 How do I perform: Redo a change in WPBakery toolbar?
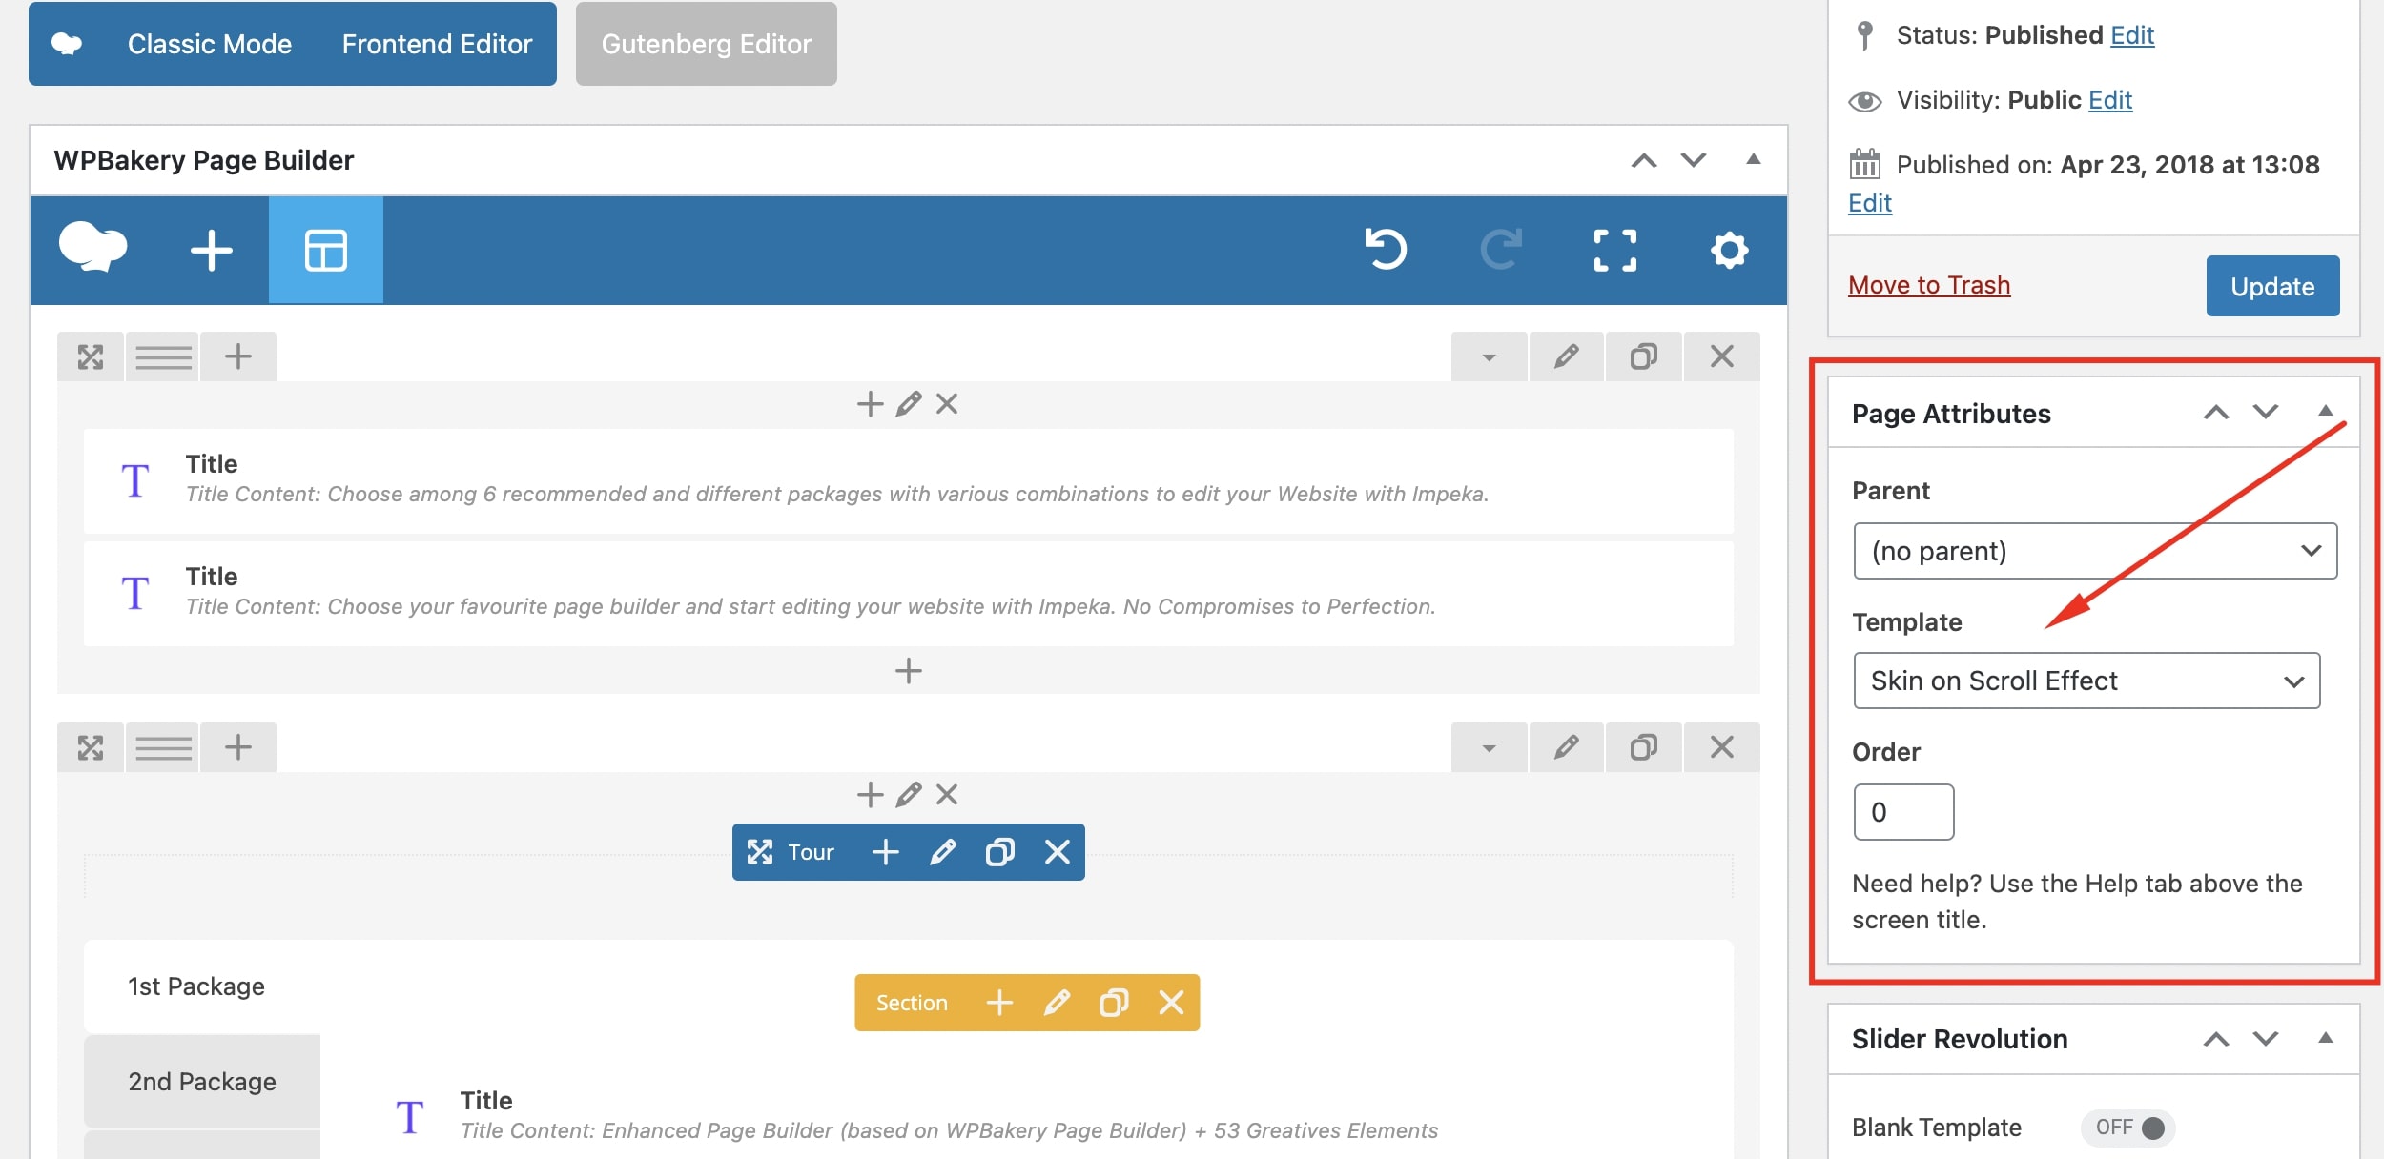(x=1502, y=250)
